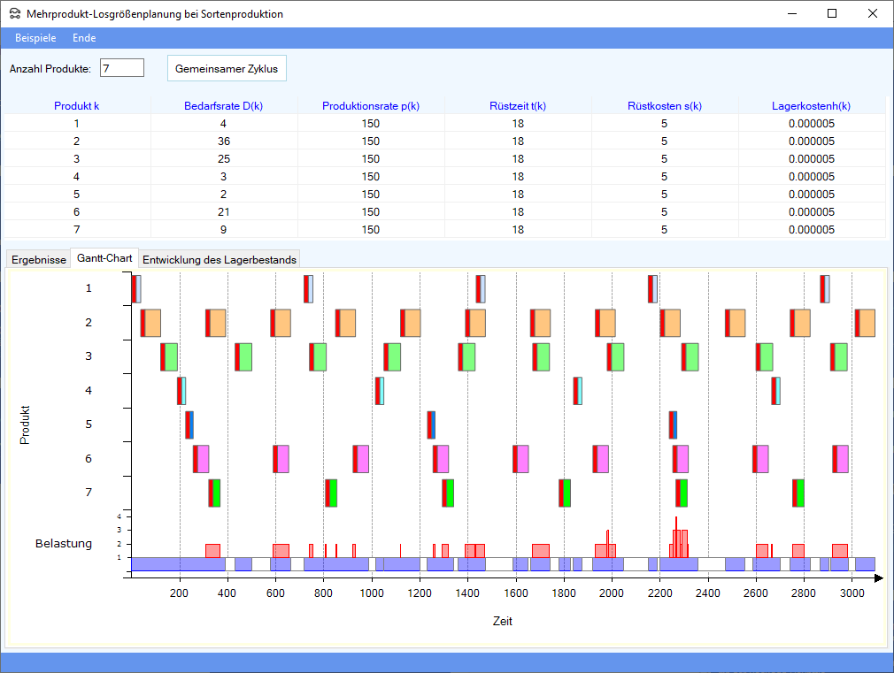Click the Bedarfsrate D(k) column header
The height and width of the screenshot is (673, 894).
[223, 106]
